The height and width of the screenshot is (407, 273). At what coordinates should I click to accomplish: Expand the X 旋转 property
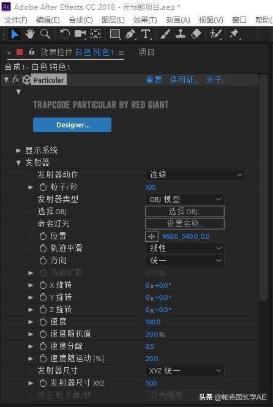(x=31, y=285)
